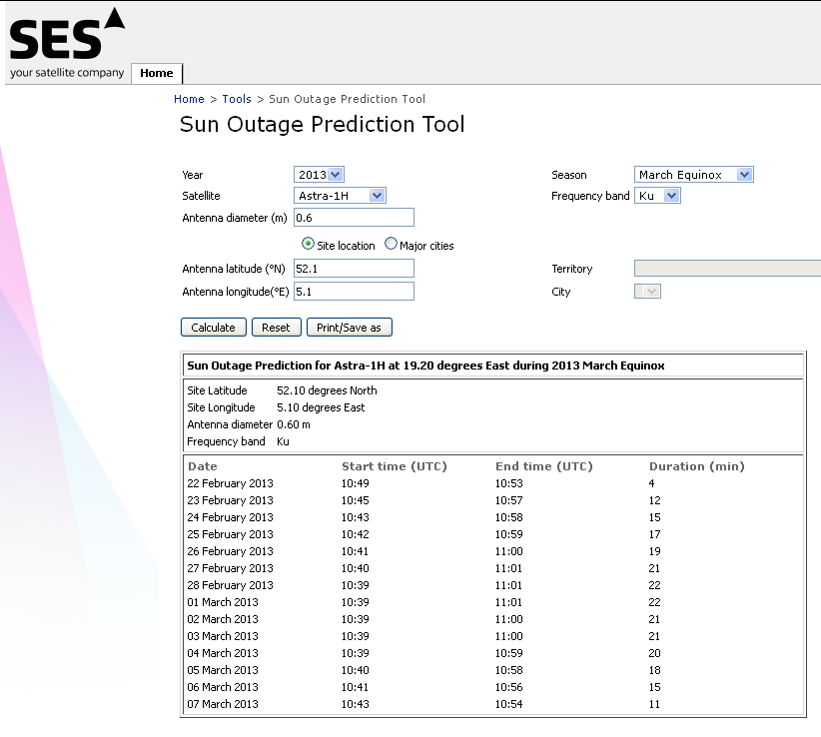Click the '27 February 2013' date cell

(230, 568)
